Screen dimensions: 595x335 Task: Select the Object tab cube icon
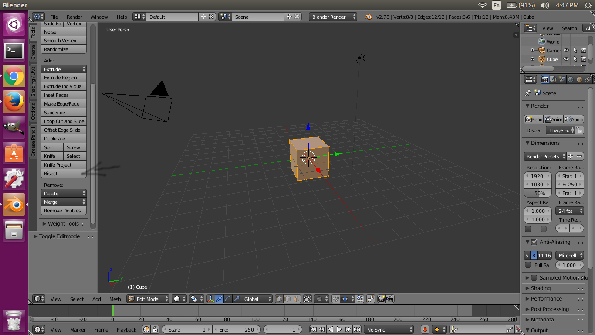579,79
